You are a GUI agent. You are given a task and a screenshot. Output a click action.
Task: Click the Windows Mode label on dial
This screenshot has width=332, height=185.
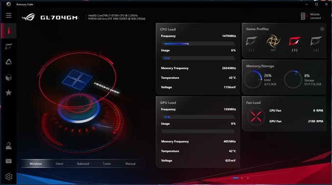(107, 88)
